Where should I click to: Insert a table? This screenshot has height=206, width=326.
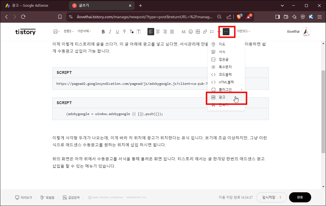click(x=198, y=31)
